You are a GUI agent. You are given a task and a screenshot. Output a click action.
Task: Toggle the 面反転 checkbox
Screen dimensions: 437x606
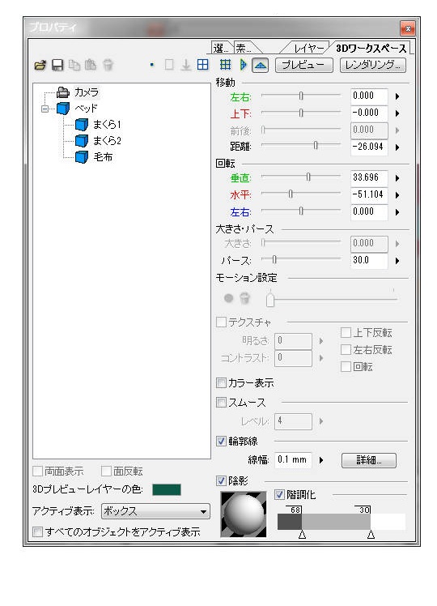[x=106, y=472]
